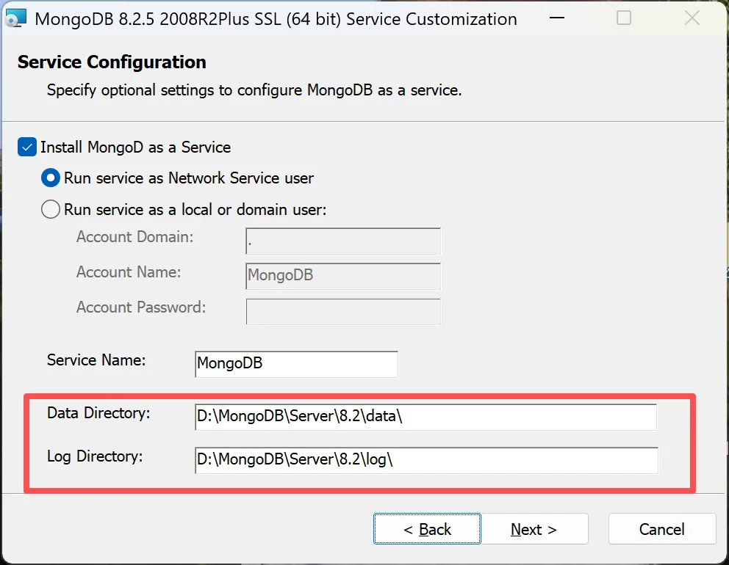The height and width of the screenshot is (565, 729).
Task: Select Run service as Network Service user
Action: point(51,178)
